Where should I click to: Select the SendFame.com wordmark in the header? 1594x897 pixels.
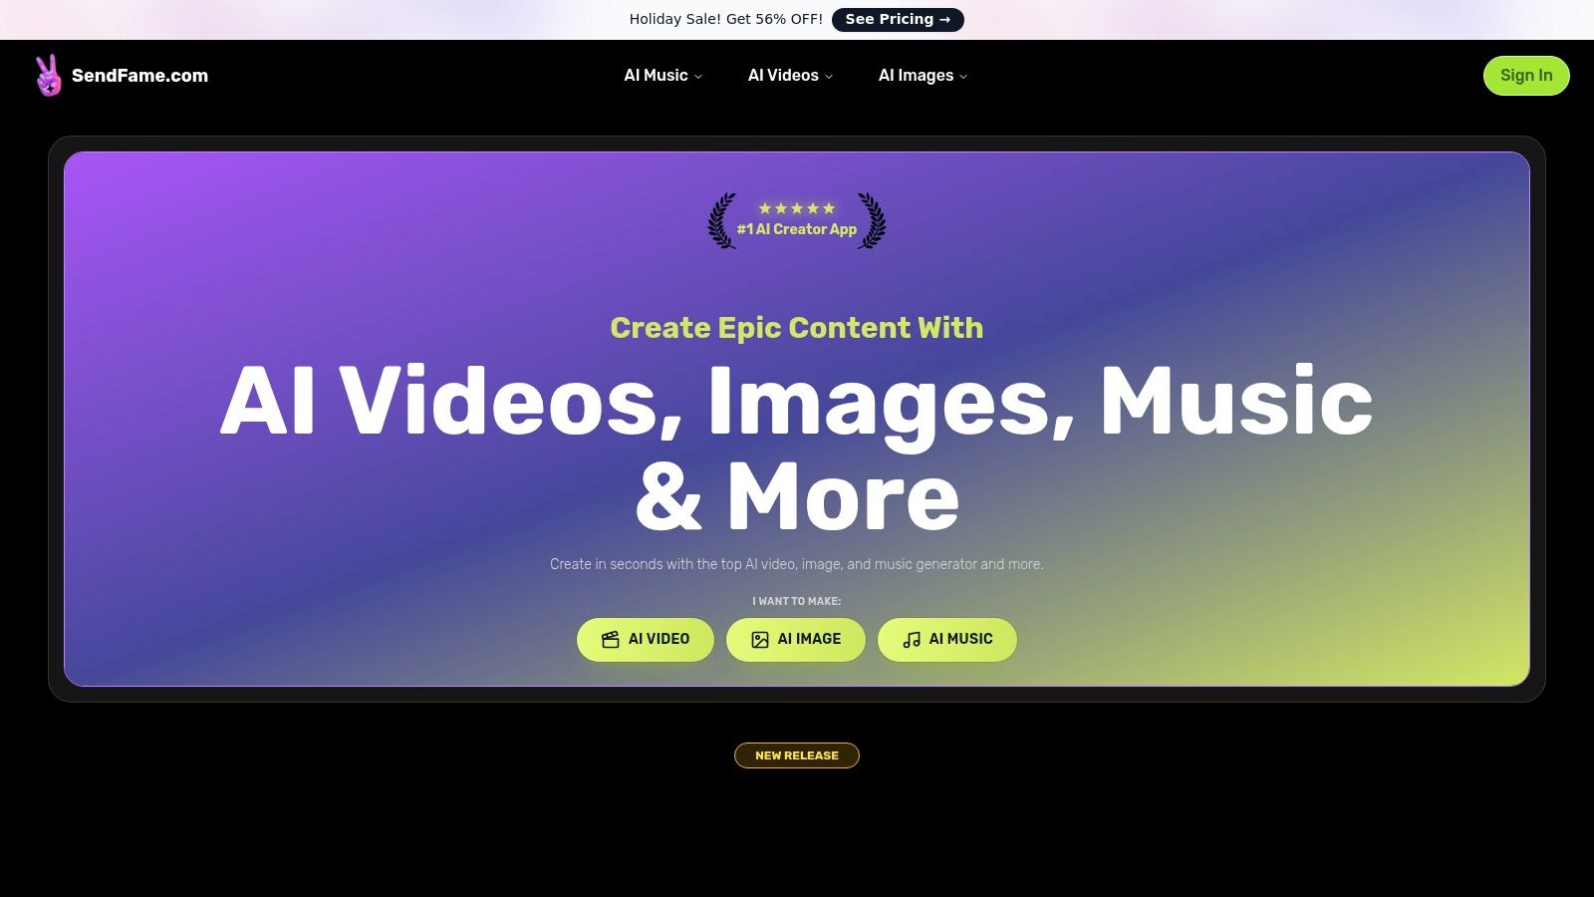[x=139, y=75]
